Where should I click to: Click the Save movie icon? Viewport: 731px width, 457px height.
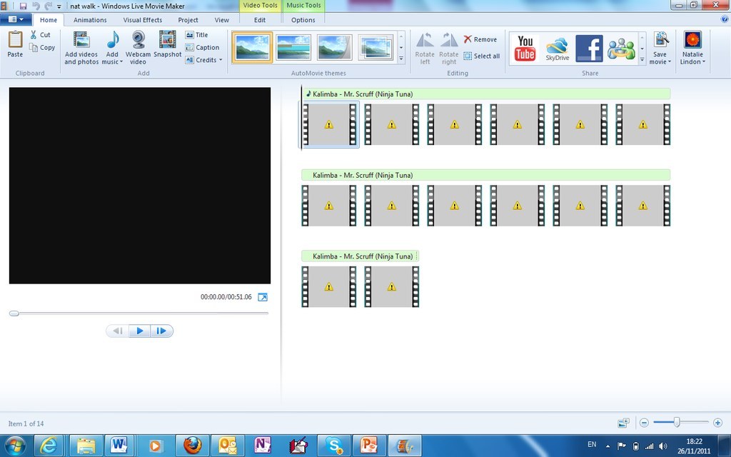(x=660, y=40)
